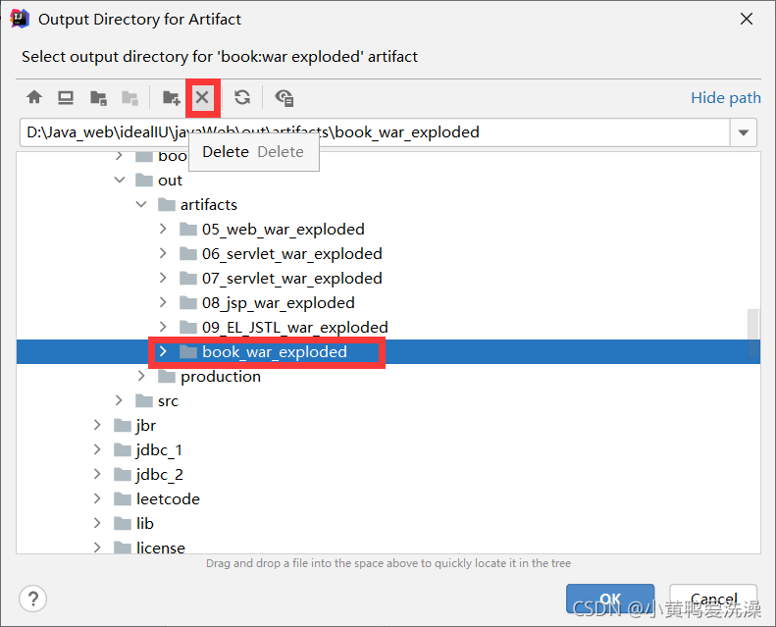Expand the production folder
This screenshot has width=776, height=627.
141,376
